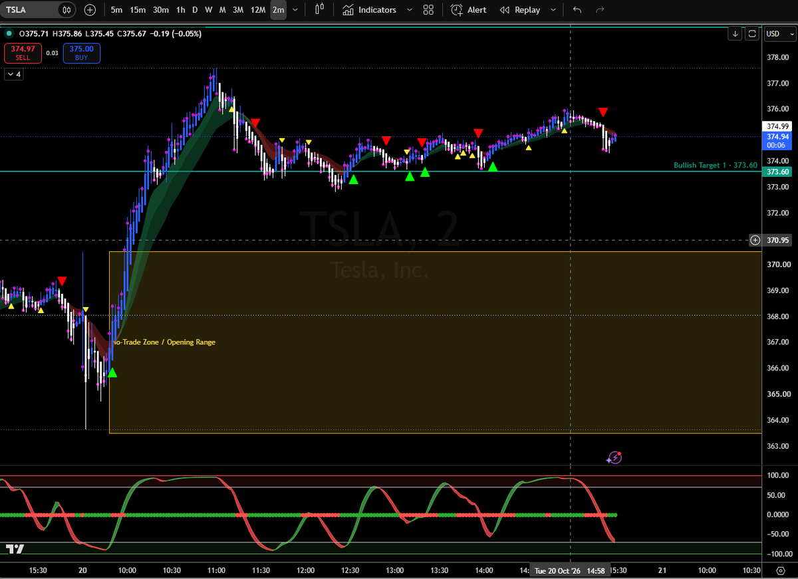Viewport: 798px width, 579px height.
Task: Click the active 2m interval button
Action: pos(279,10)
